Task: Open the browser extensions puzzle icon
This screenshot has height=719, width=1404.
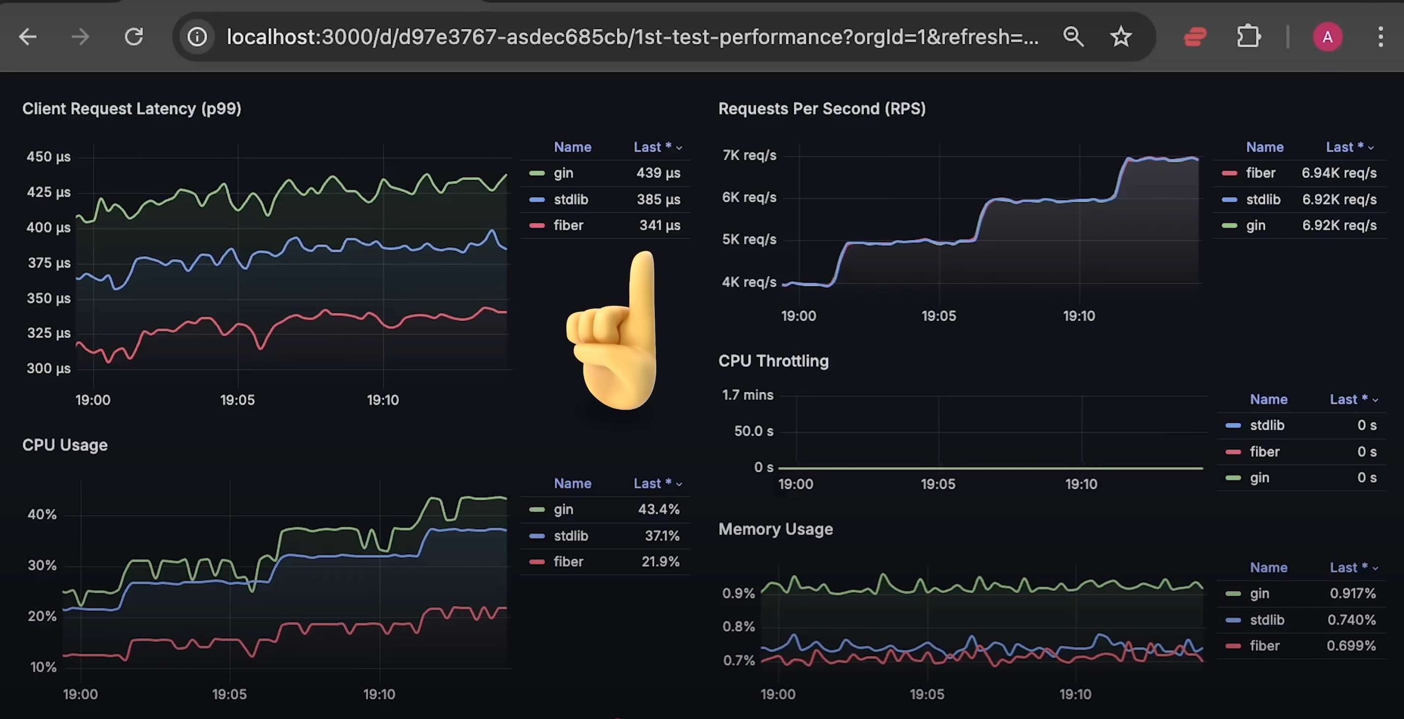Action: (x=1248, y=37)
